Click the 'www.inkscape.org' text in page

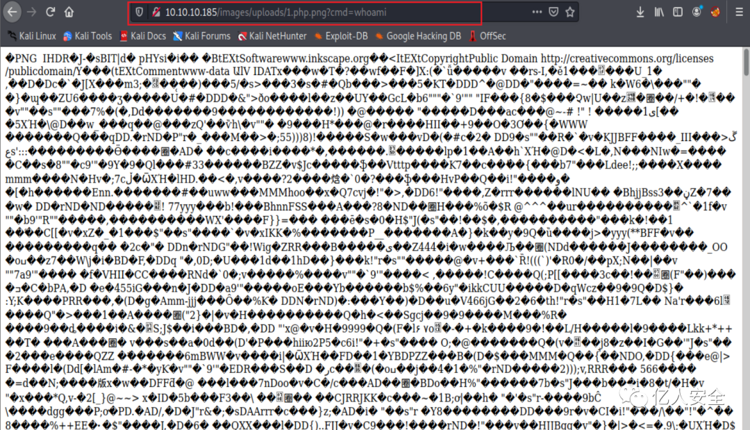coord(326,58)
